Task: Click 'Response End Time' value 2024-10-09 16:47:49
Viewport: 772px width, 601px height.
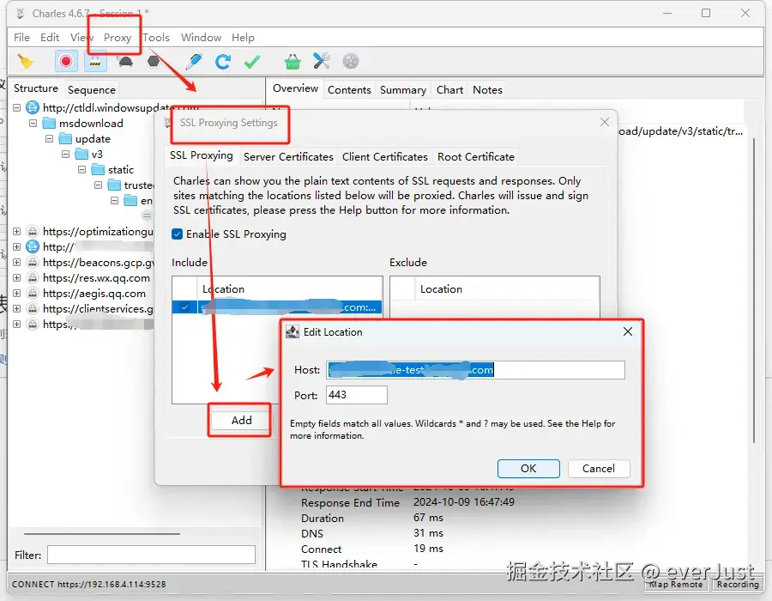Action: (x=464, y=502)
